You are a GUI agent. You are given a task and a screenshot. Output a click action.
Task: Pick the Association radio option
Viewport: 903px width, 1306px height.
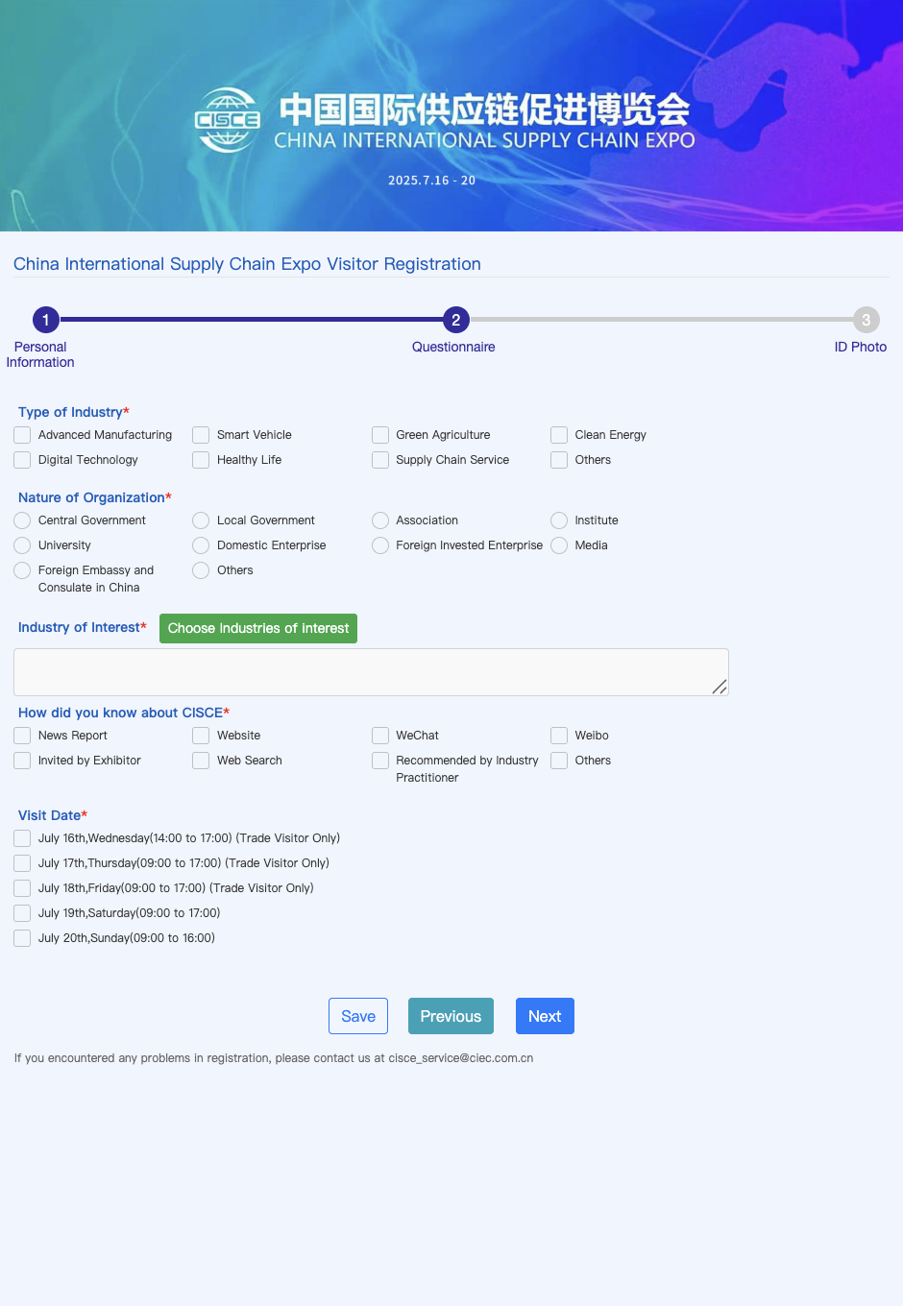[x=380, y=520]
